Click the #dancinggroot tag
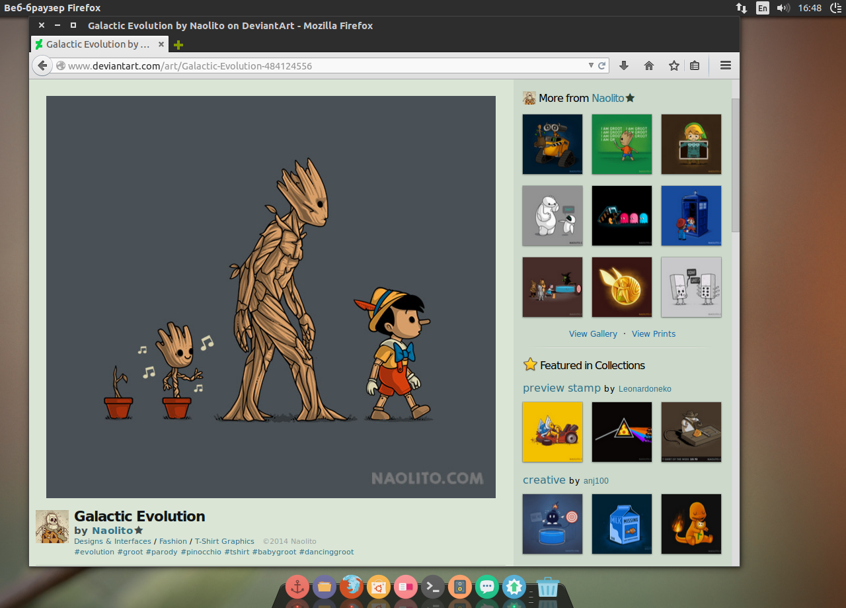846x608 pixels. (327, 552)
